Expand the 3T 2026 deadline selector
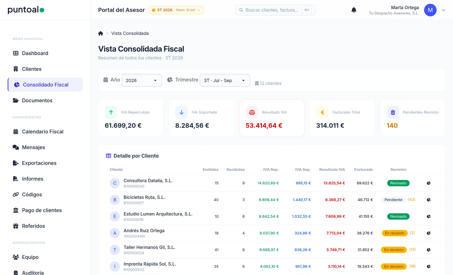The width and height of the screenshot is (453, 275). click(176, 10)
